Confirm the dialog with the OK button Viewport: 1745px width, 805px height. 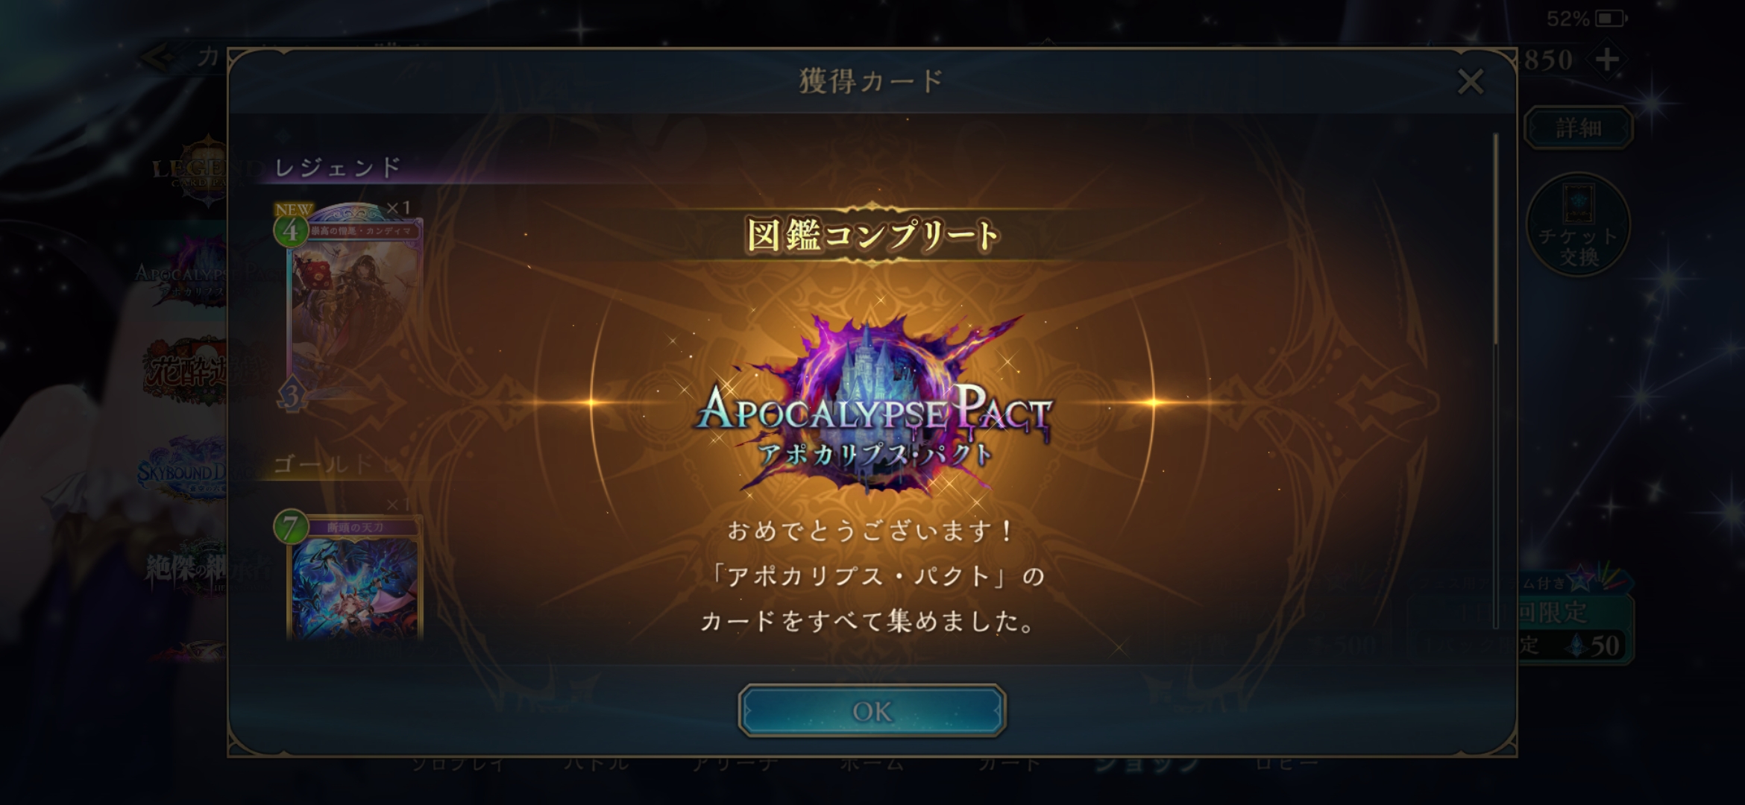click(872, 710)
